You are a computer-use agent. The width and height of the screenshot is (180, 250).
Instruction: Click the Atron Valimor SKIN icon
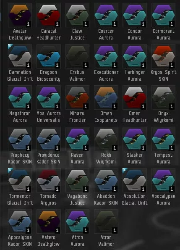point(106,221)
